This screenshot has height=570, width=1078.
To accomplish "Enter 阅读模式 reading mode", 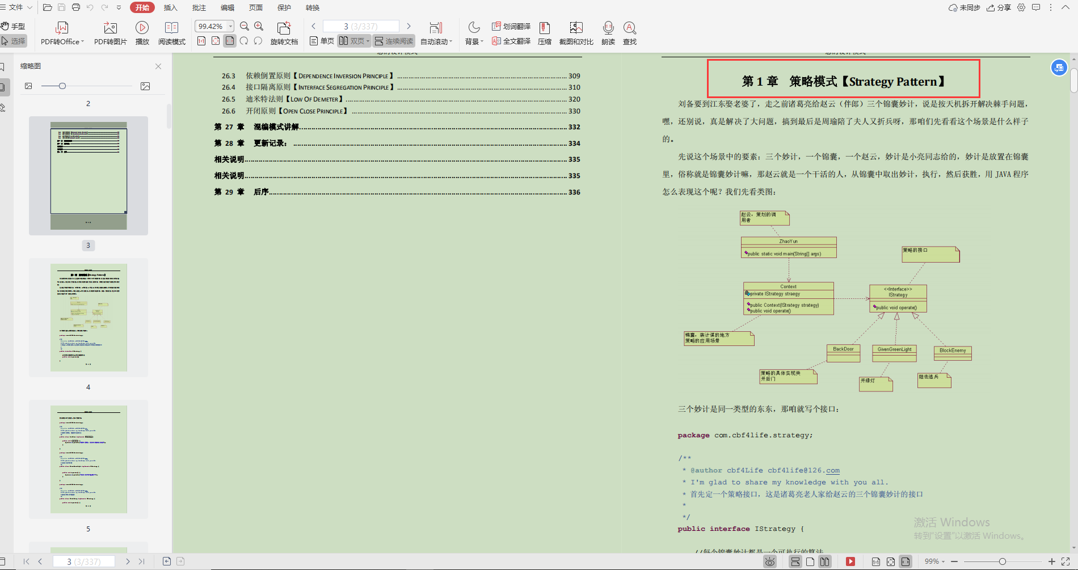I will [x=171, y=33].
